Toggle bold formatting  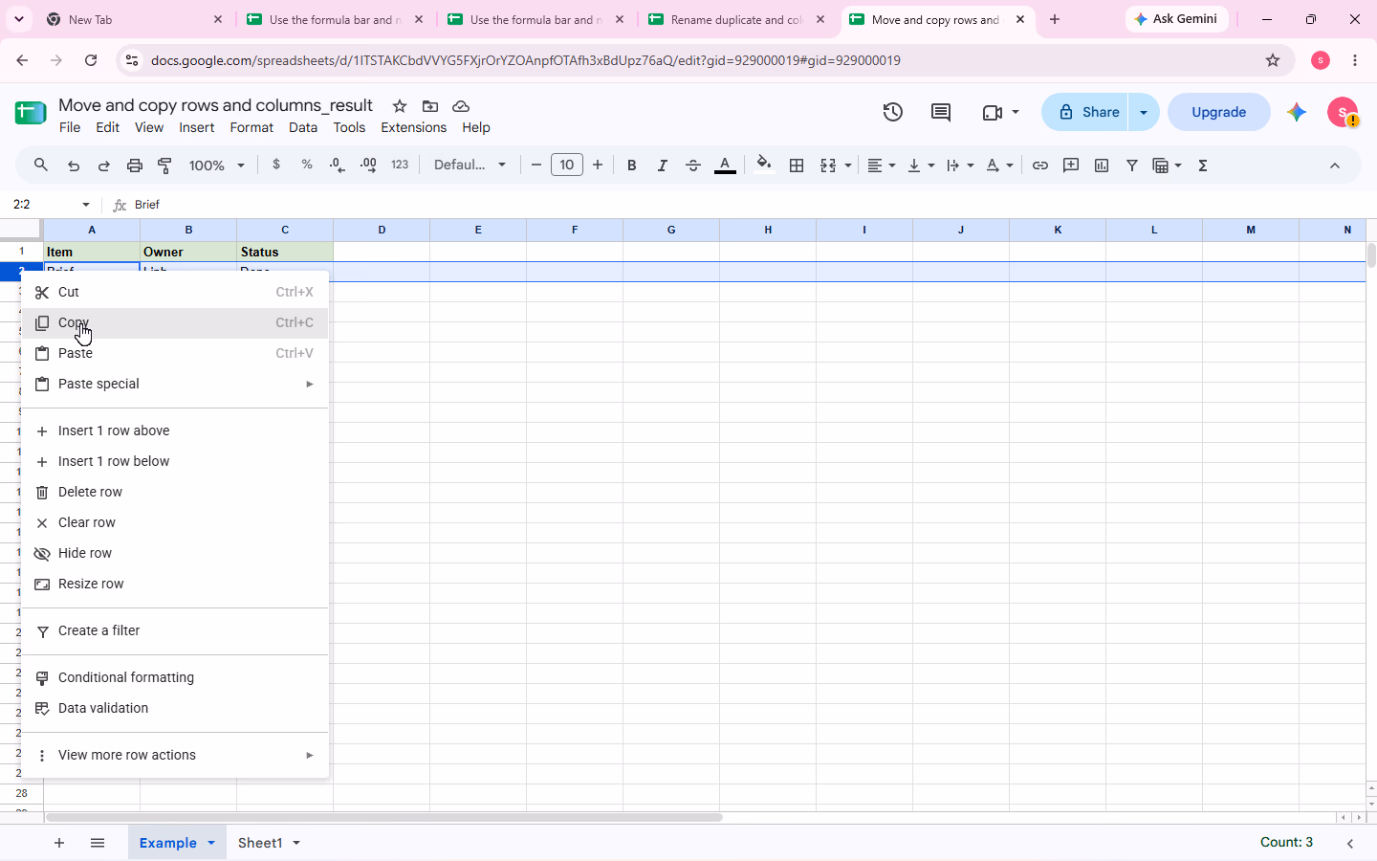click(x=631, y=166)
